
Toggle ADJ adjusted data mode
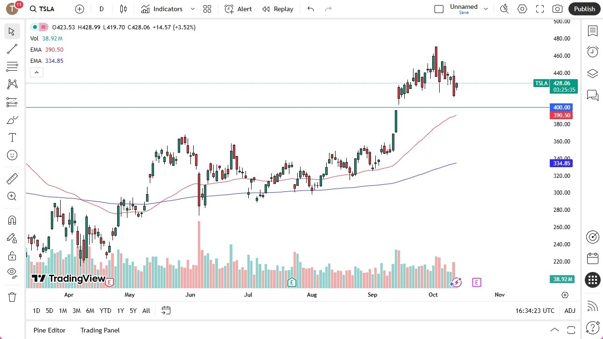[569, 311]
